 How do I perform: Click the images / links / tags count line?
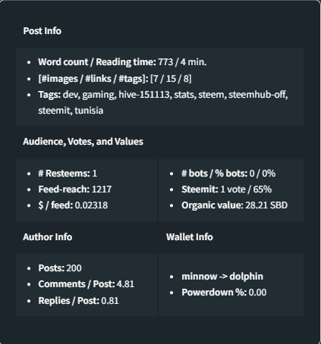[115, 79]
